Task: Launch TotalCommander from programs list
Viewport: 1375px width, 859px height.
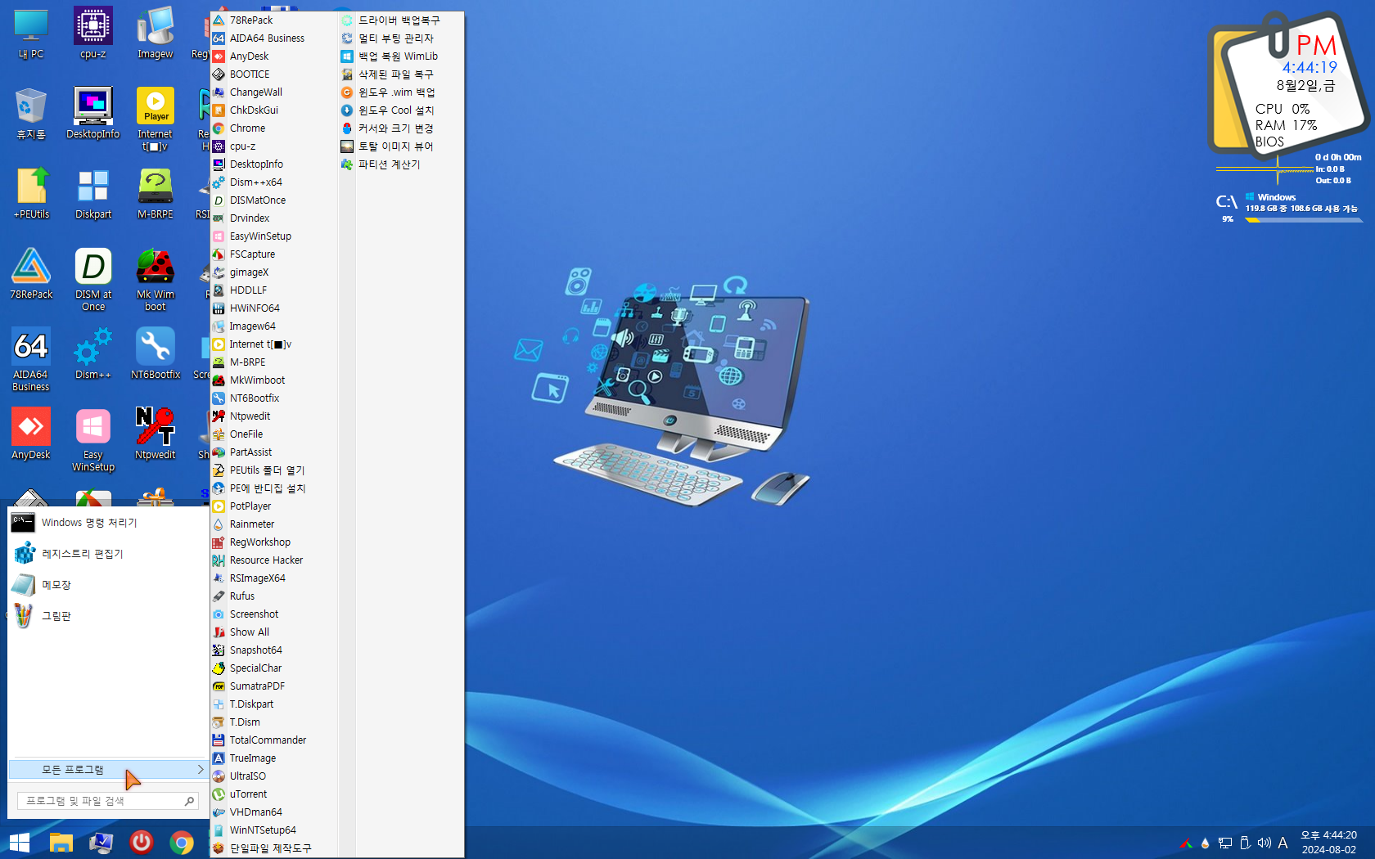Action: [273, 740]
